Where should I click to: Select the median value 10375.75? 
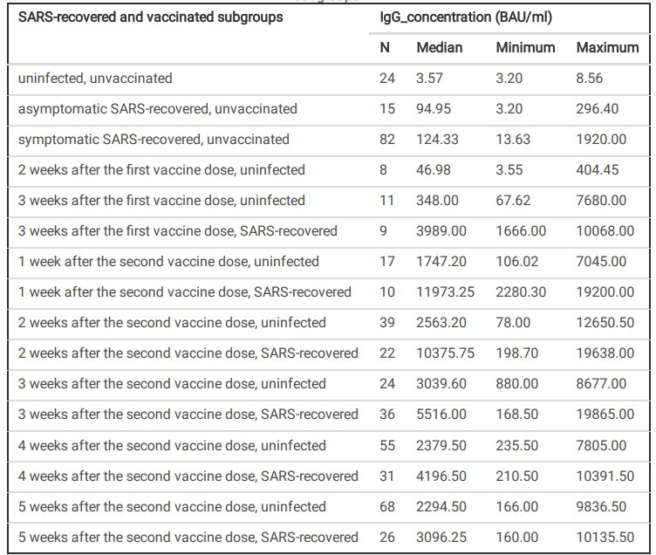[x=446, y=353]
